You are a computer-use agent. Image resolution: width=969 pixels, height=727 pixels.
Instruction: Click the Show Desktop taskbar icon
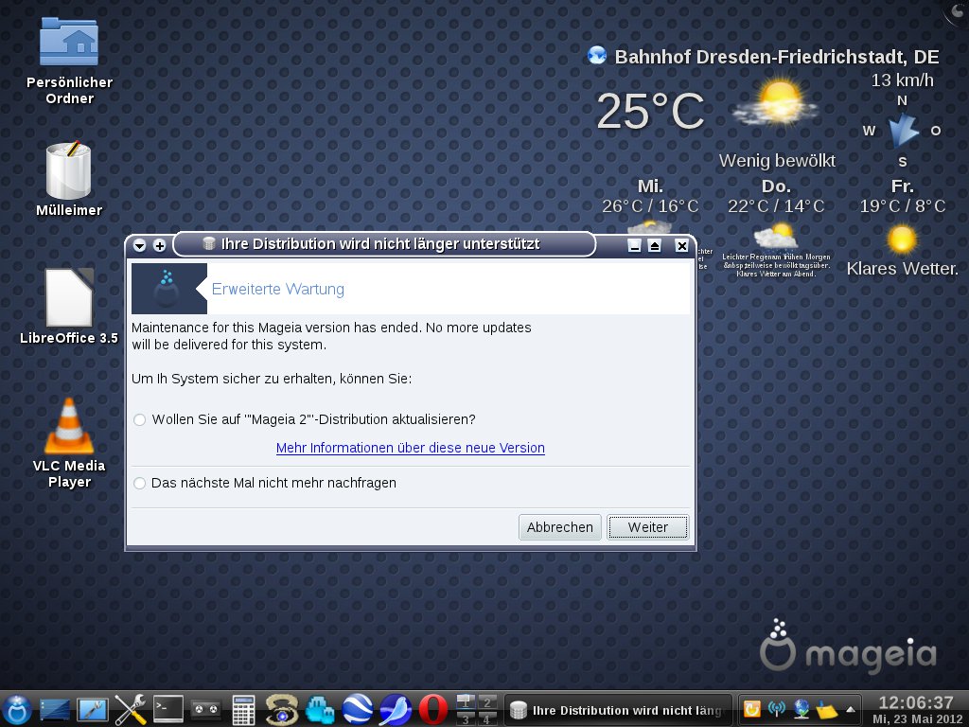[x=55, y=709]
